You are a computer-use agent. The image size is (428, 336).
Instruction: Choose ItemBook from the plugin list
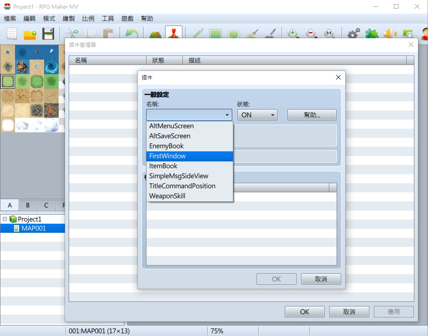(x=190, y=166)
